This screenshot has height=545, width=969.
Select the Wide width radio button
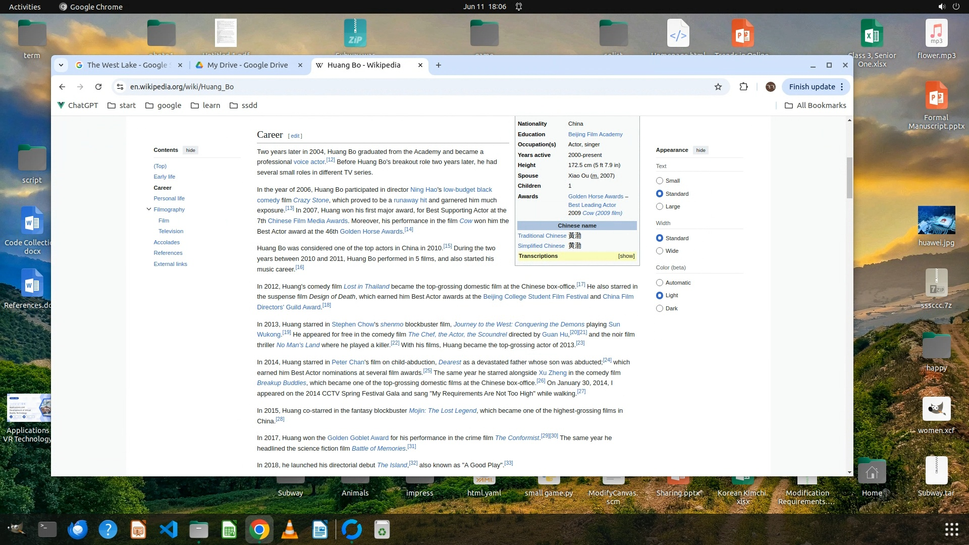tap(660, 251)
